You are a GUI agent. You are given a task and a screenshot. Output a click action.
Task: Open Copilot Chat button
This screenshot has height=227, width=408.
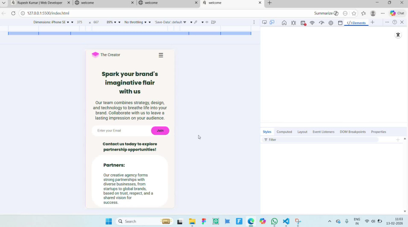coord(397,13)
